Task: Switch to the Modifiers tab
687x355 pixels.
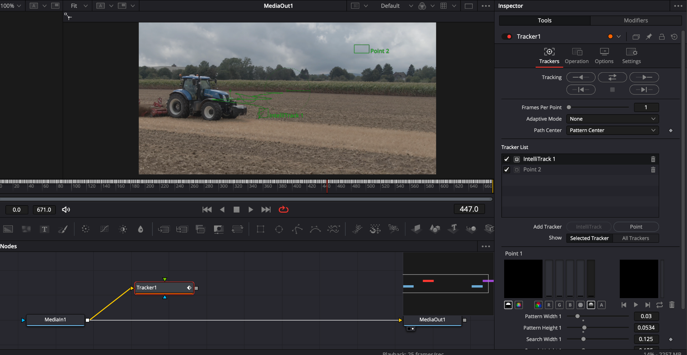Action: (635, 20)
